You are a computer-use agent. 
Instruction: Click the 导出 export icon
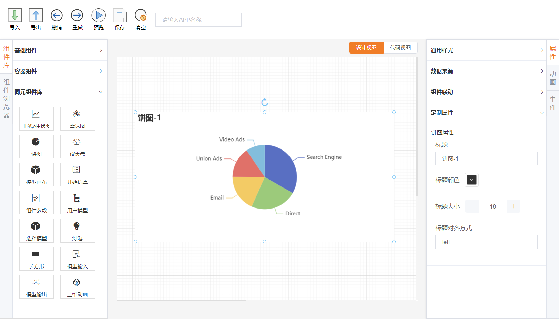(36, 16)
